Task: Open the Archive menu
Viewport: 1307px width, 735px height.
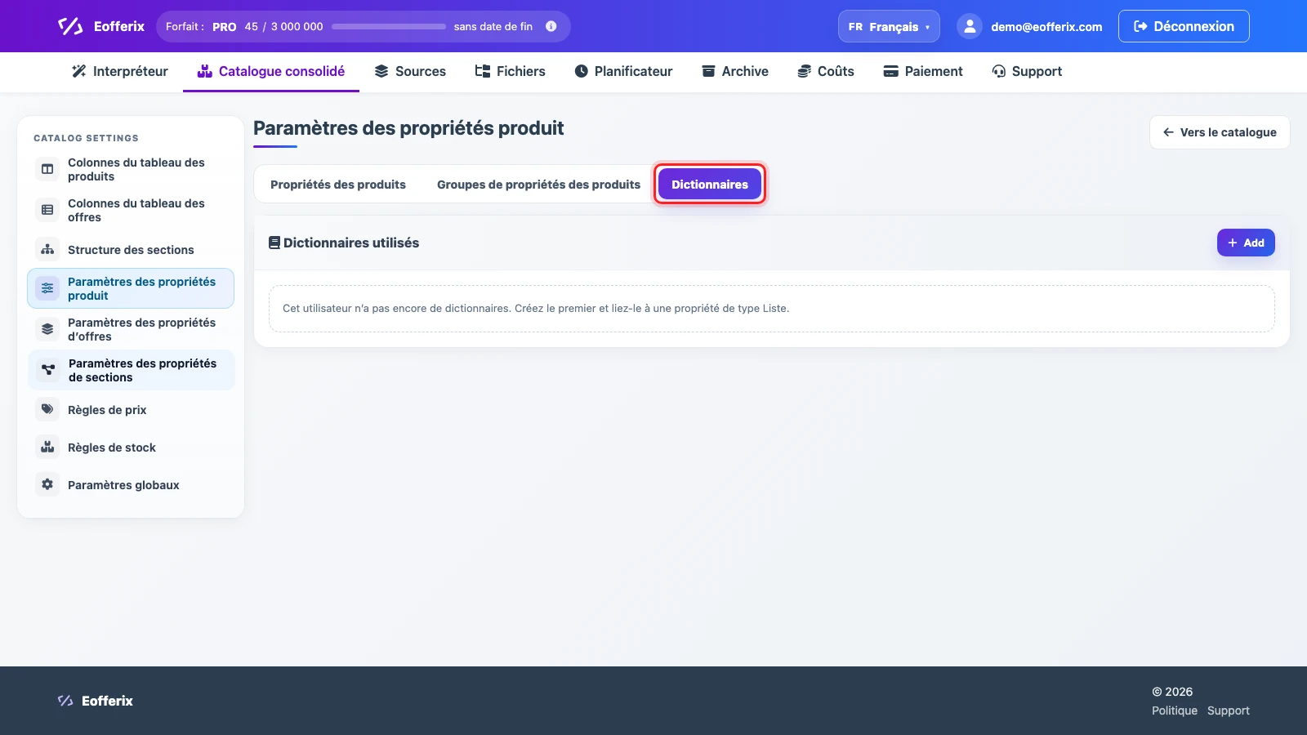Action: coord(735,71)
